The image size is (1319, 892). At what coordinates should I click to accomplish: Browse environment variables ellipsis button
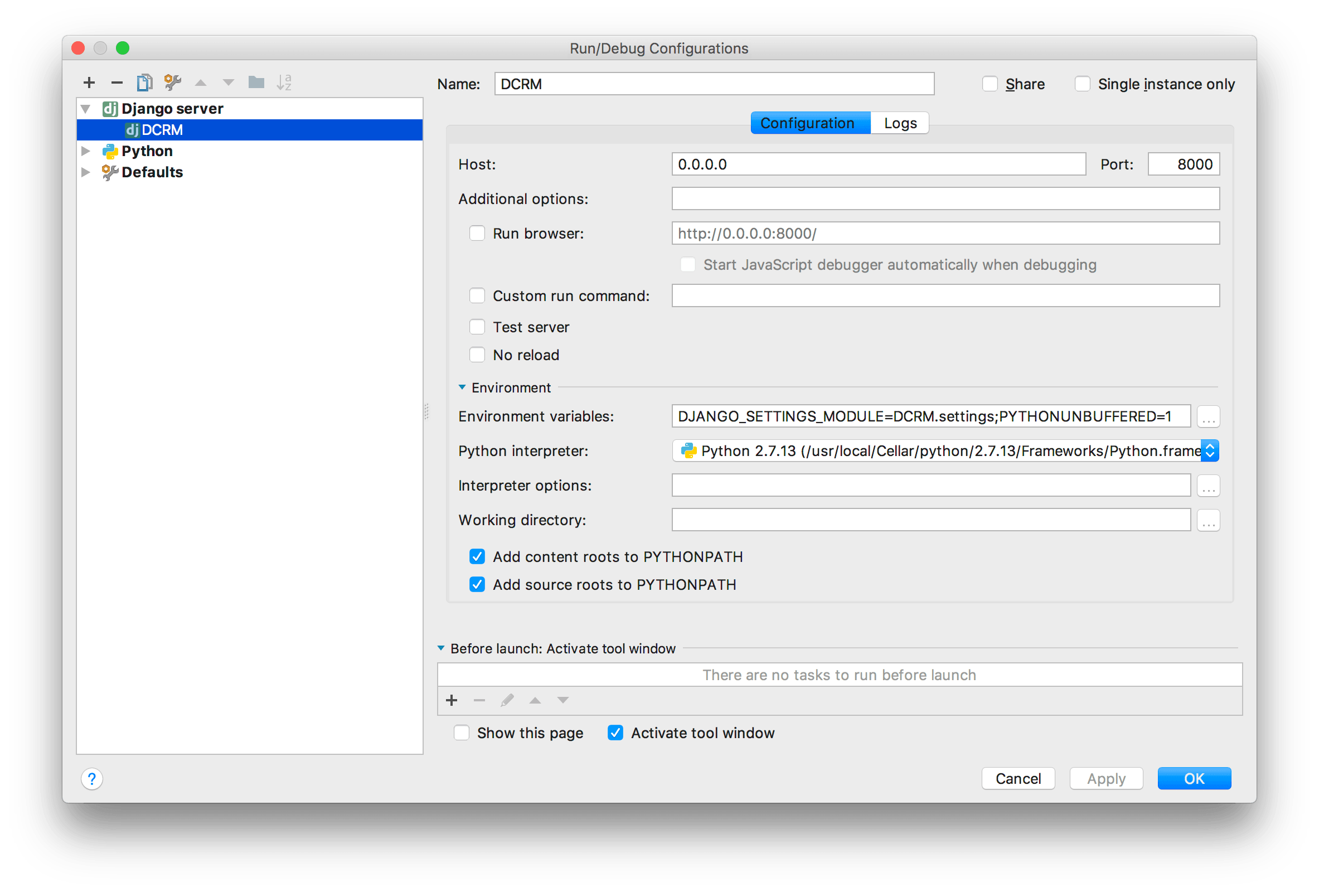(1208, 416)
